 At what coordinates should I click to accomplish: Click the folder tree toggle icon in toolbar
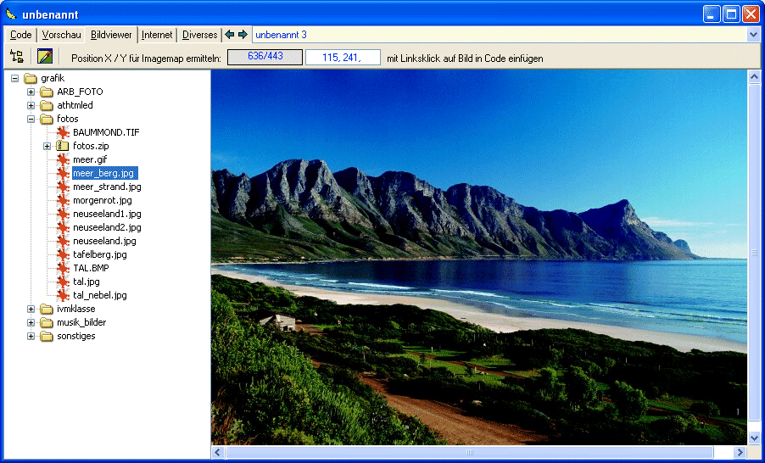(17, 57)
